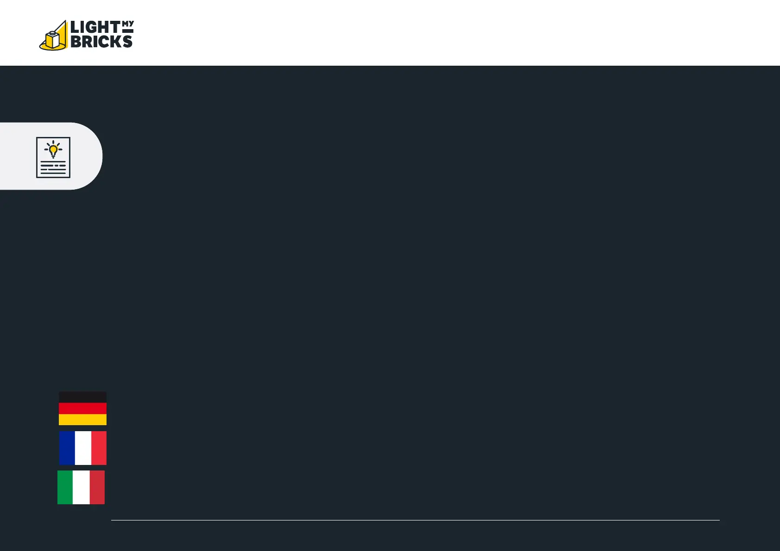Pick the red stripe of the Italian flag

click(x=97, y=487)
